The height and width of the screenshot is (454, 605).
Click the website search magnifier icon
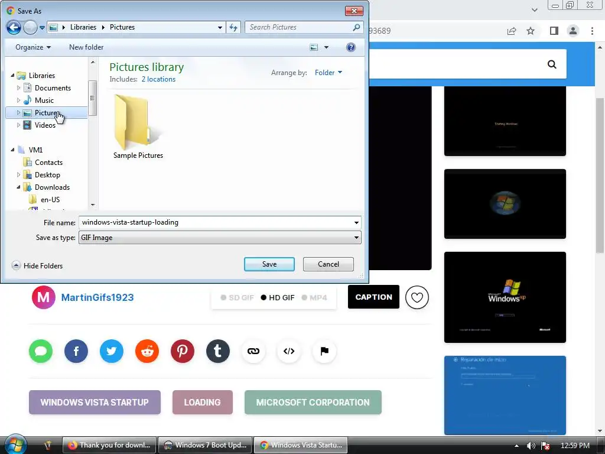pyautogui.click(x=552, y=64)
